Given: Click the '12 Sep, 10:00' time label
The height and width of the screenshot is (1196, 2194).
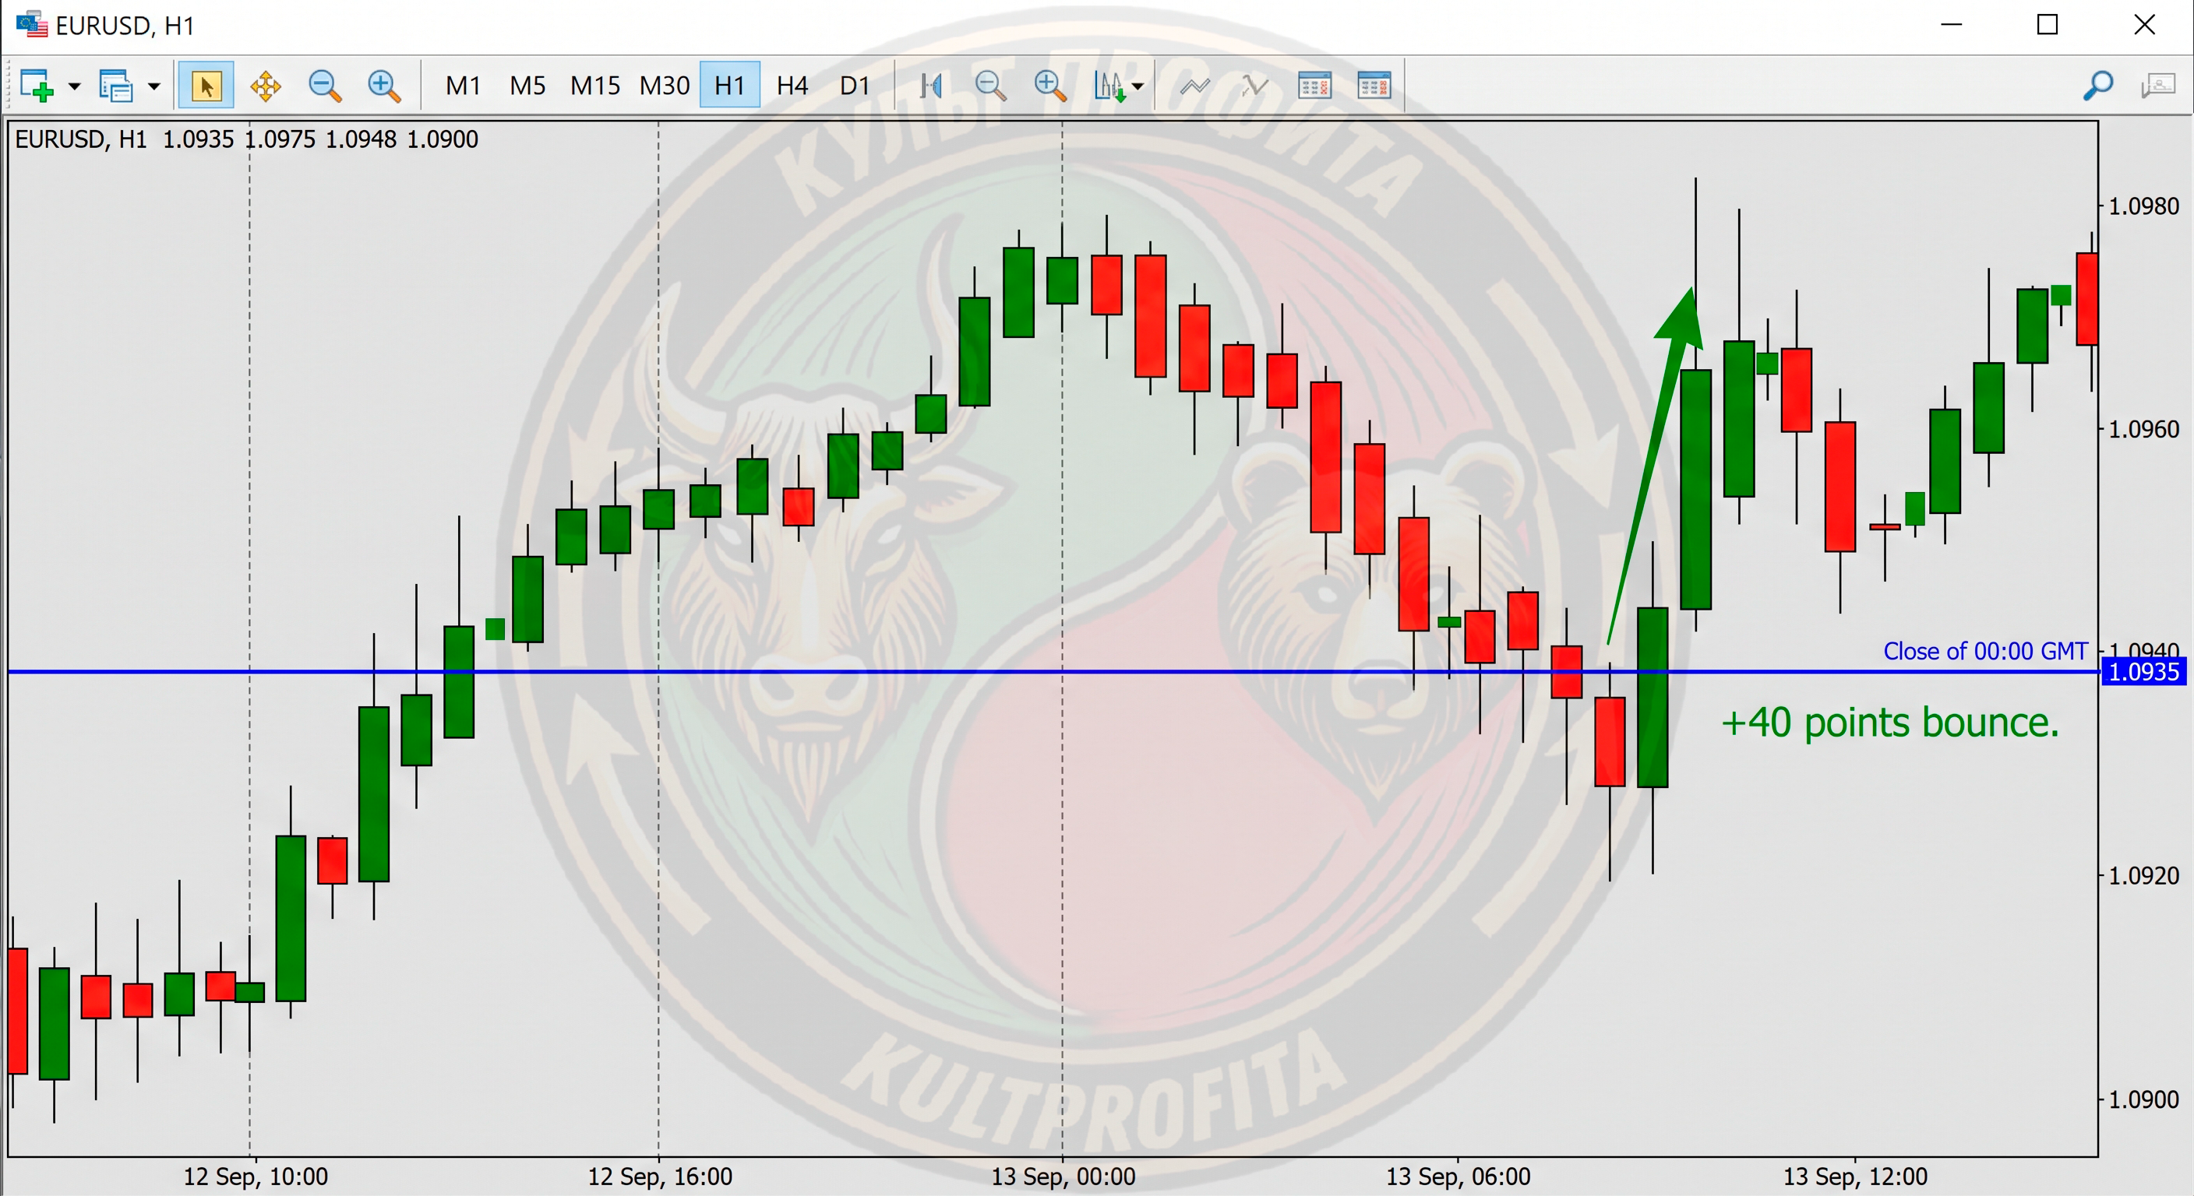Looking at the screenshot, I should click(x=256, y=1177).
